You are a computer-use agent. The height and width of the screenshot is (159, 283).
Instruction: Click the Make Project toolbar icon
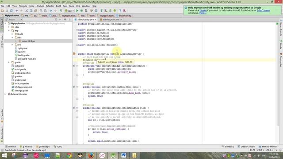[61, 11]
